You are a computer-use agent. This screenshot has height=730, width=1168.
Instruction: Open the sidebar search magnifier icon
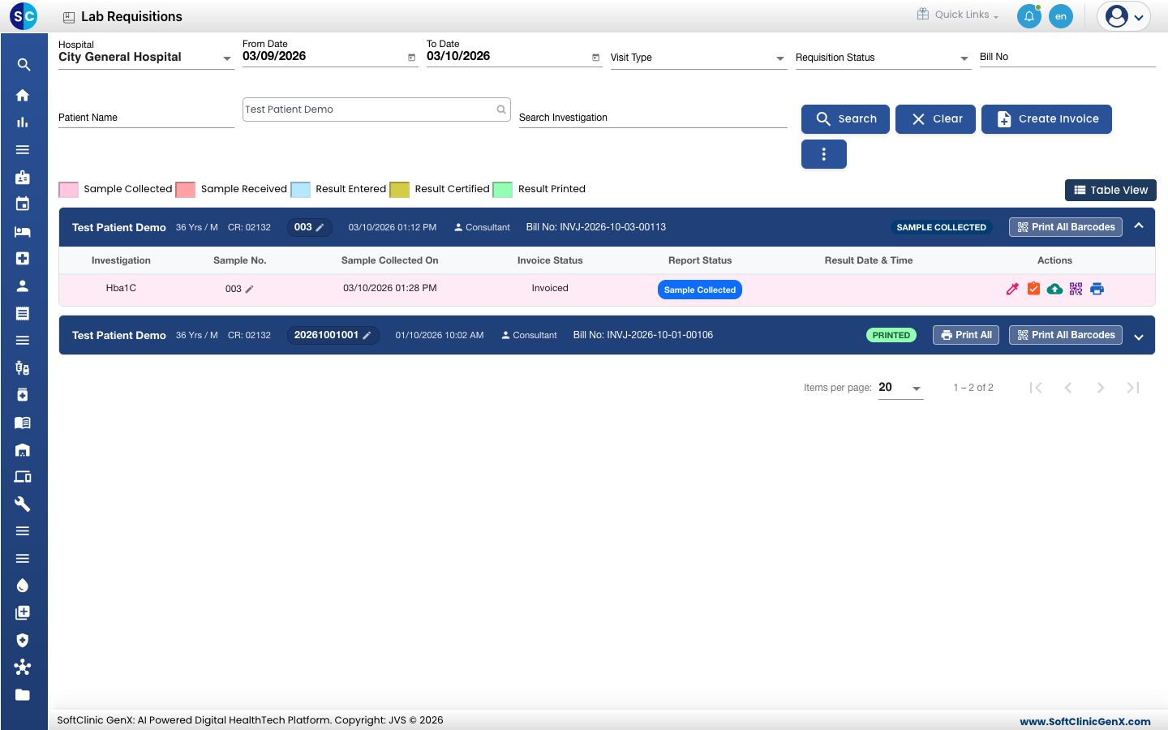click(24, 65)
